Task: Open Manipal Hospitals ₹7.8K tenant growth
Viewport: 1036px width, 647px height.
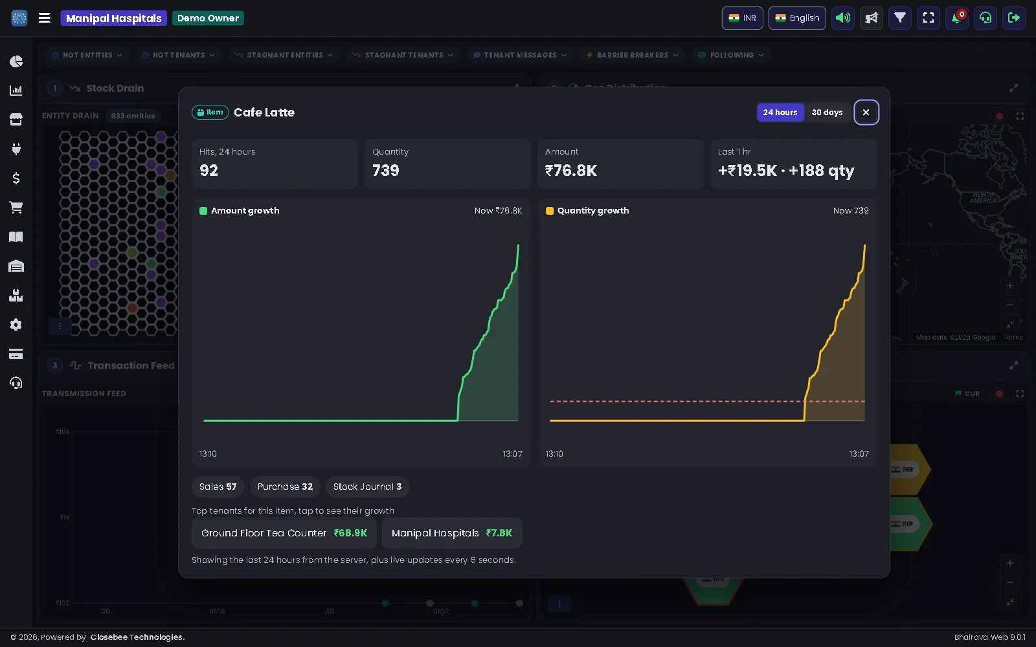Action: (x=452, y=533)
